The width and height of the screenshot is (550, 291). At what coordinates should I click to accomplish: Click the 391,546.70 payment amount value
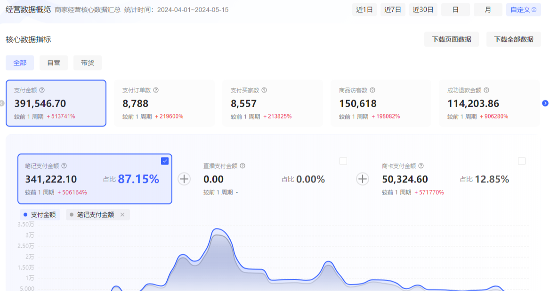click(40, 103)
